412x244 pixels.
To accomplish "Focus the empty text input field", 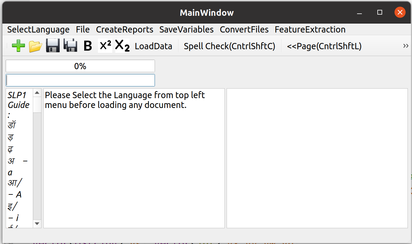I will tap(80, 80).
